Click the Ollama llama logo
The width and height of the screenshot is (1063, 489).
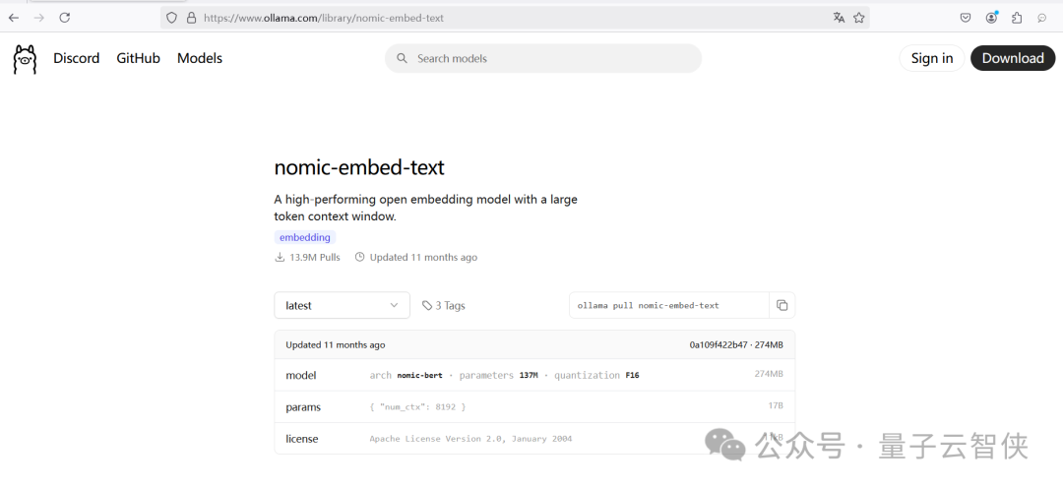pyautogui.click(x=25, y=59)
